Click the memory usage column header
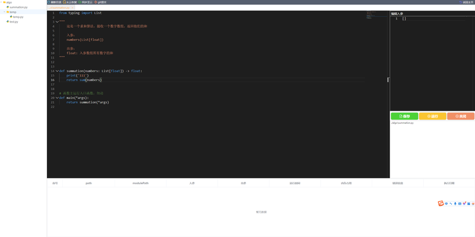The image size is (475, 237). tap(346, 183)
